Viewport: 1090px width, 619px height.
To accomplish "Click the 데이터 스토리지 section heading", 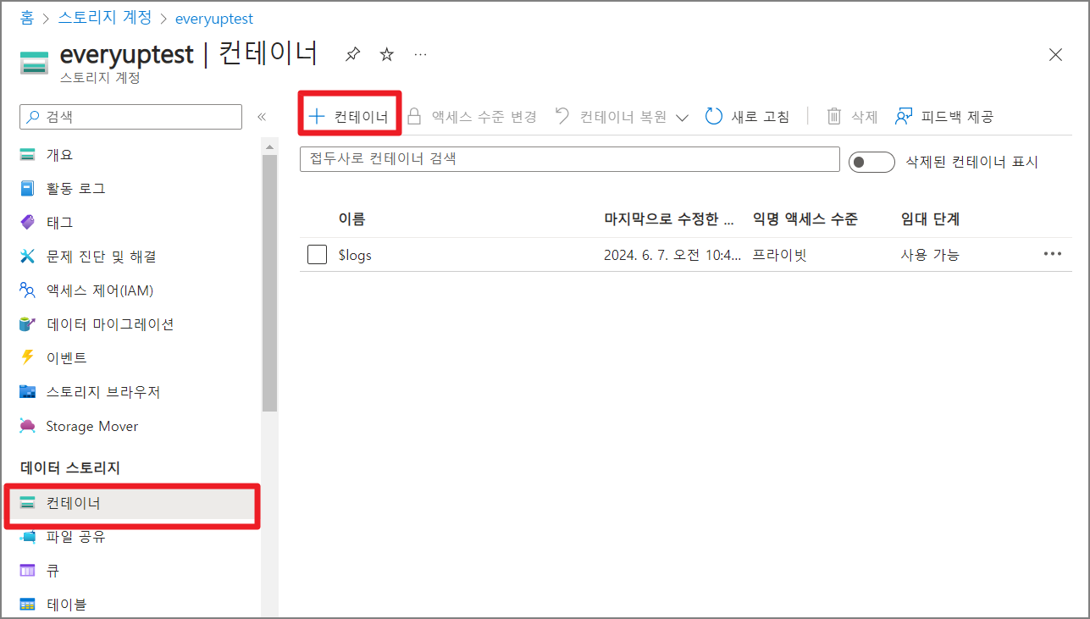I will click(70, 467).
